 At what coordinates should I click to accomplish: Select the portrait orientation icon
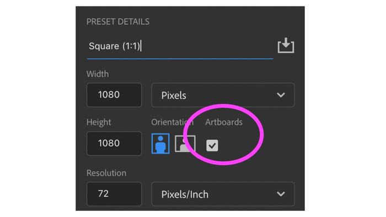(160, 144)
